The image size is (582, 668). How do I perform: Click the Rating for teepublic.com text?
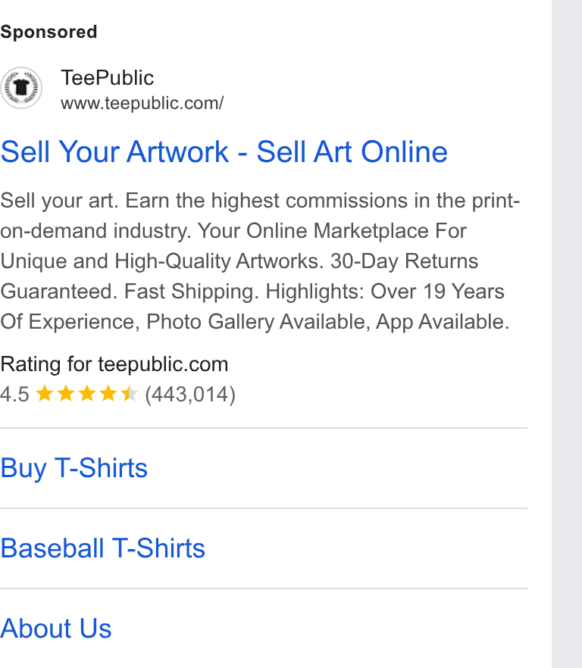pyautogui.click(x=114, y=365)
